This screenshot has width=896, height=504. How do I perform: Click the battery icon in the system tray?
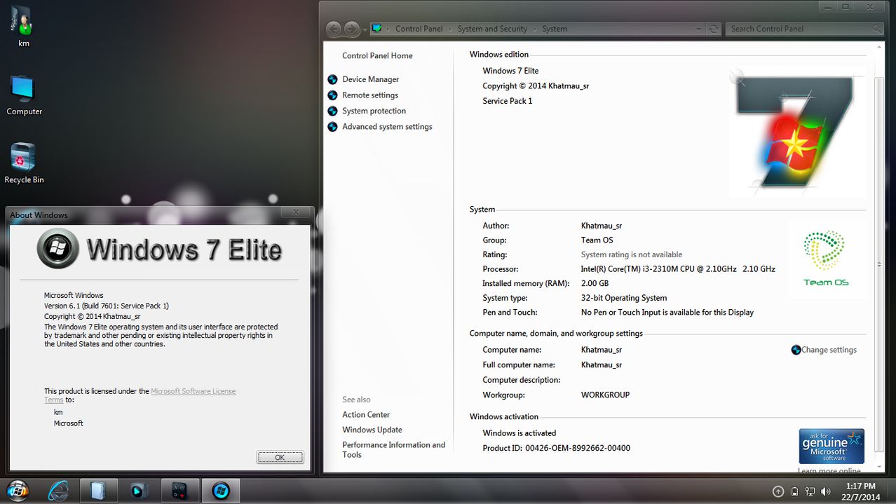click(x=794, y=491)
